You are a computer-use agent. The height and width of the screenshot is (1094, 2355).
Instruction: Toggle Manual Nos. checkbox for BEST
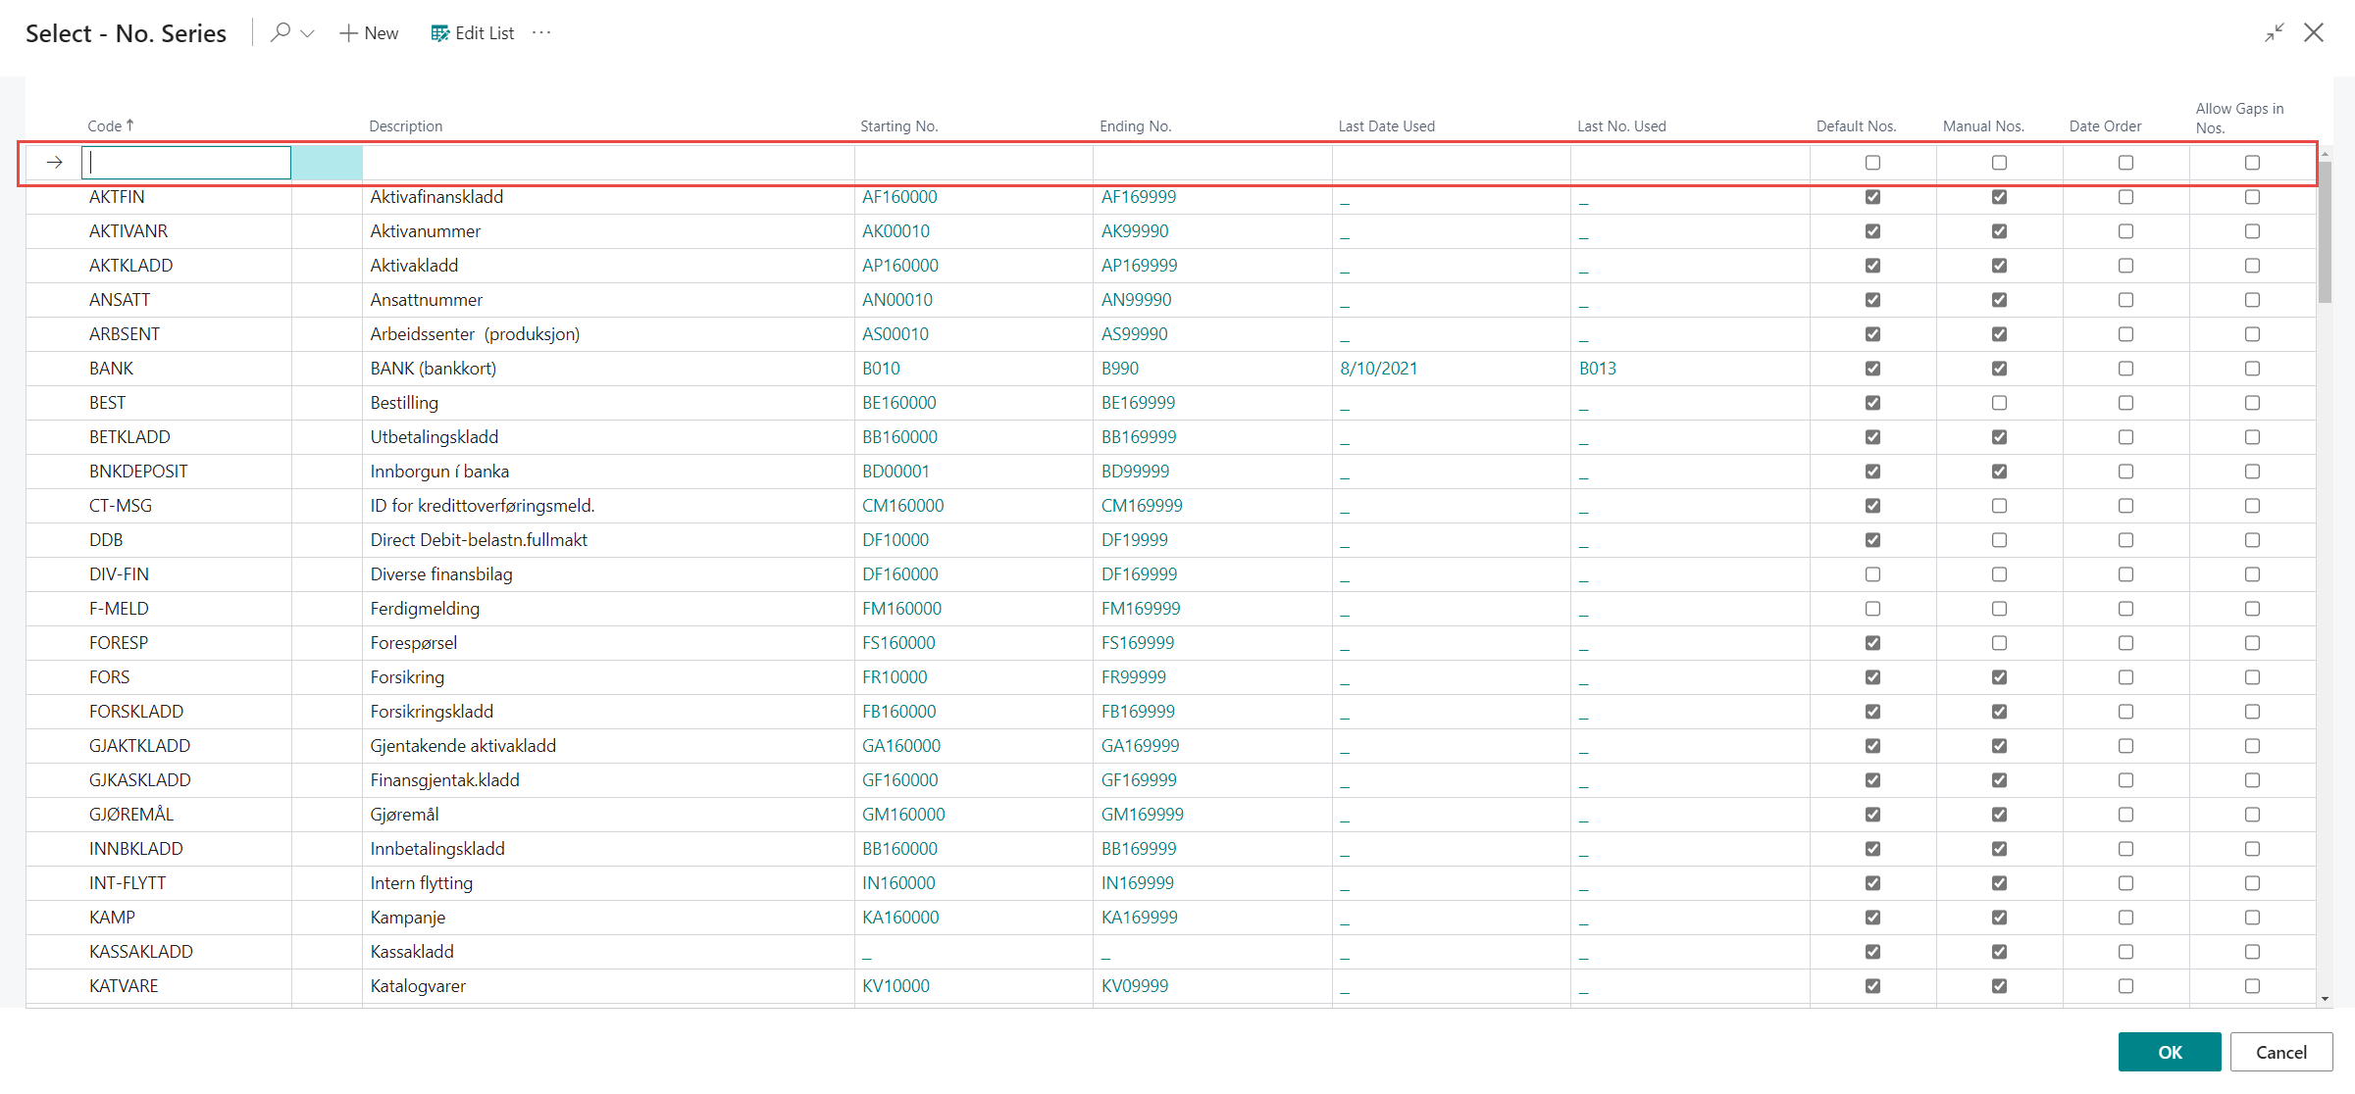click(x=1999, y=403)
